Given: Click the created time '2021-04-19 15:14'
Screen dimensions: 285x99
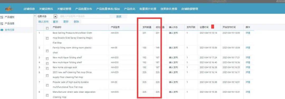Looking at the screenshot, I should pyautogui.click(x=208, y=33).
